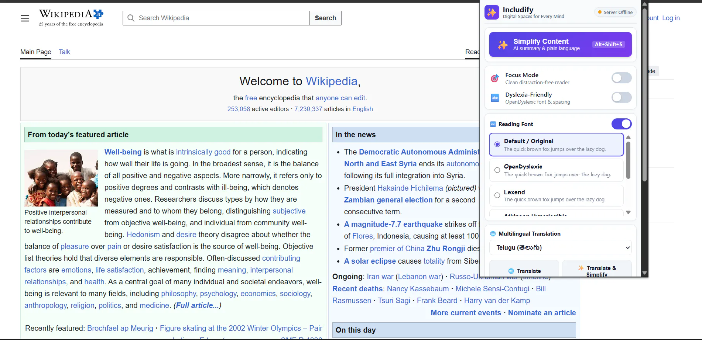Click the 'From today's featured article' heading

(78, 135)
